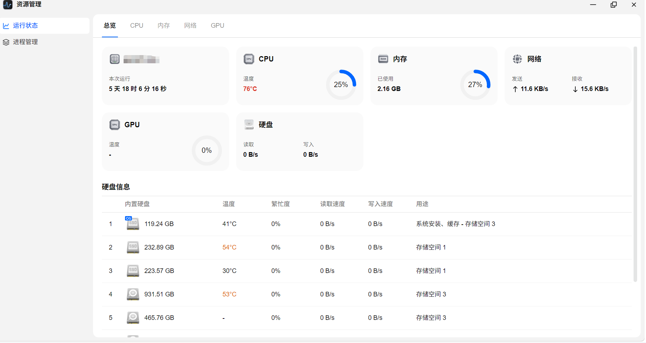The width and height of the screenshot is (646, 343).
Task: Switch to the 网络 tab
Action: click(190, 26)
